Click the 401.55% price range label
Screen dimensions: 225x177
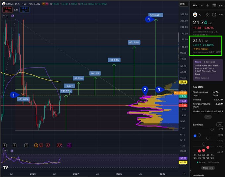pos(134,43)
